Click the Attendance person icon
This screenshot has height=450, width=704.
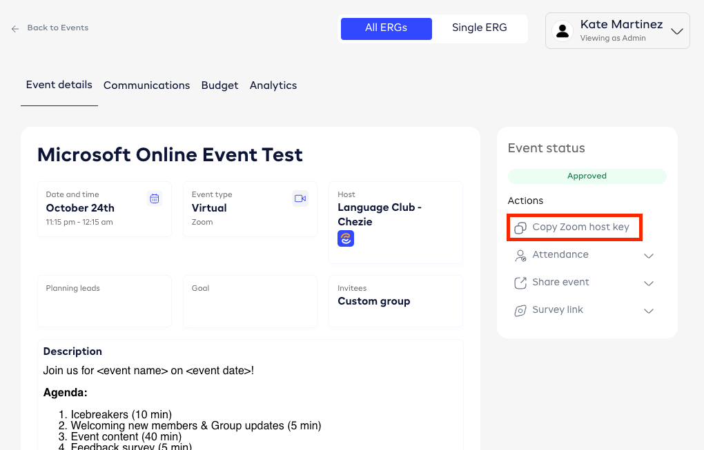coord(520,255)
